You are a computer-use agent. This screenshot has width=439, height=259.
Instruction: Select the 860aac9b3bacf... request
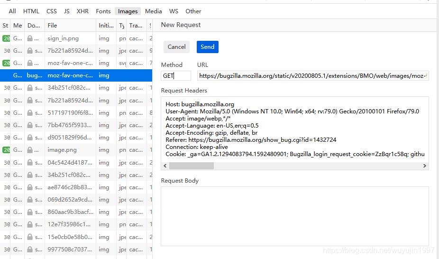pos(76,212)
